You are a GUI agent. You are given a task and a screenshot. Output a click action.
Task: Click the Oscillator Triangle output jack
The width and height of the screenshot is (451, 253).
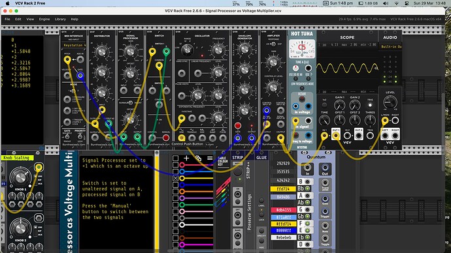point(192,138)
